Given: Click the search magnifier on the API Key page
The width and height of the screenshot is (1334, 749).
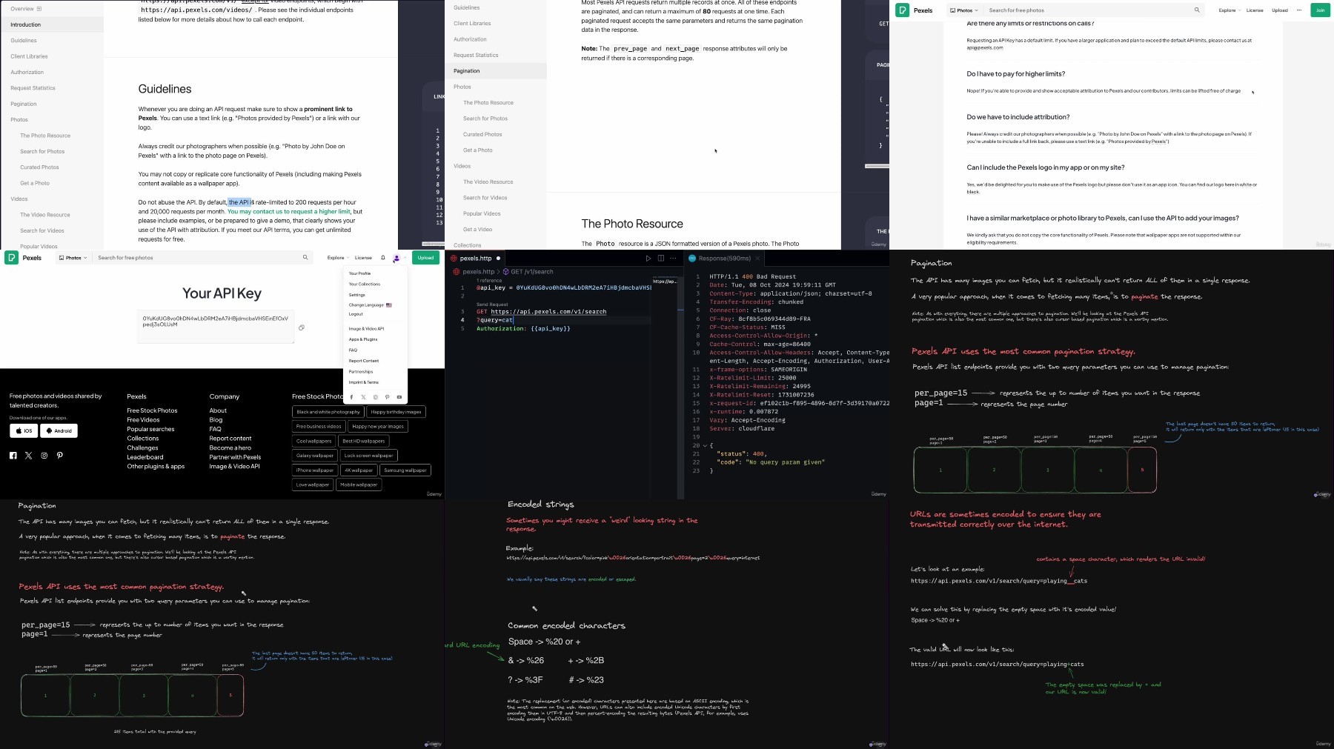Looking at the screenshot, I should (305, 258).
